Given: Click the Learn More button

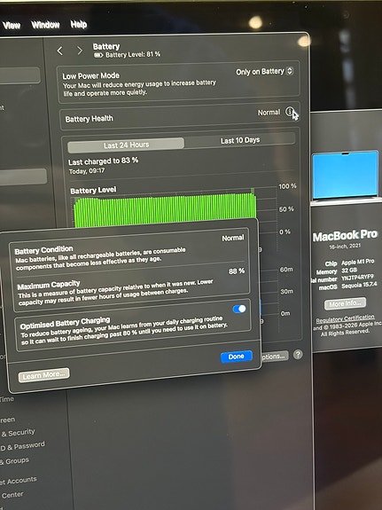Looking at the screenshot, I should point(44,375).
